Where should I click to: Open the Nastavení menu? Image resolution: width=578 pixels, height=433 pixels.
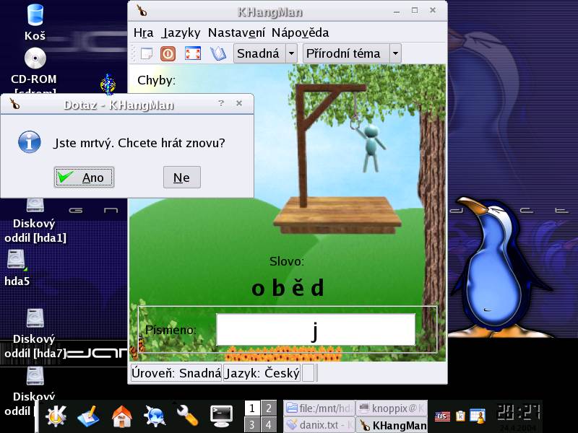tap(236, 32)
